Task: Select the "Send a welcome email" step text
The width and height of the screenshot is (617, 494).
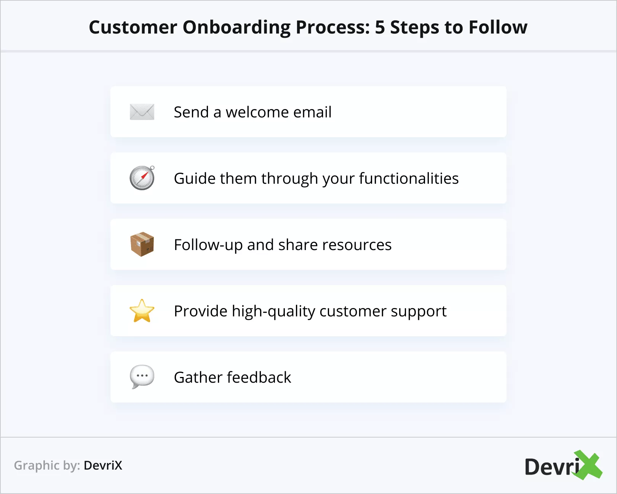Action: coord(253,112)
